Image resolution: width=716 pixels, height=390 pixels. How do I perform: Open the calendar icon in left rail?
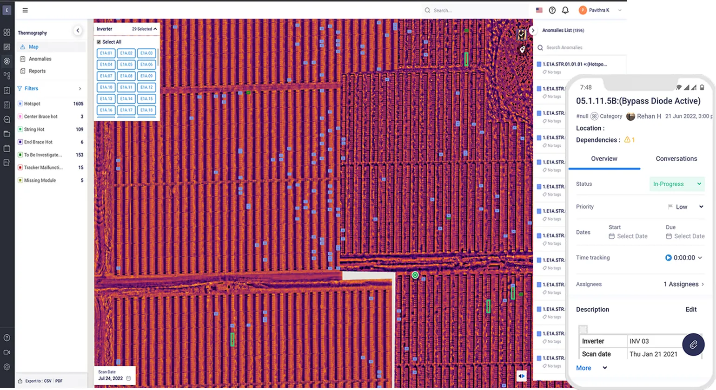click(x=7, y=149)
